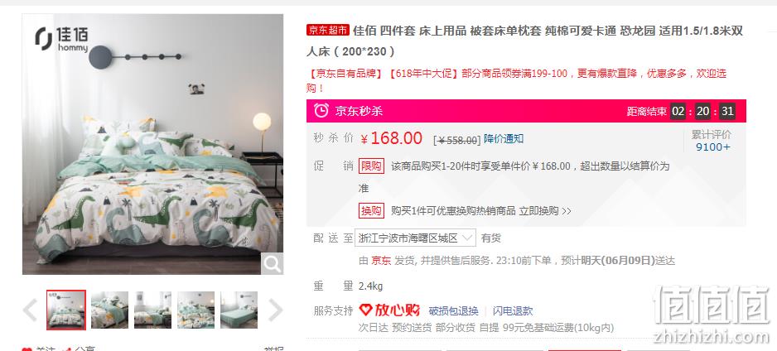777x351 pixels.
Task: Show previous thumbnails with left arrow
Action: click(30, 310)
